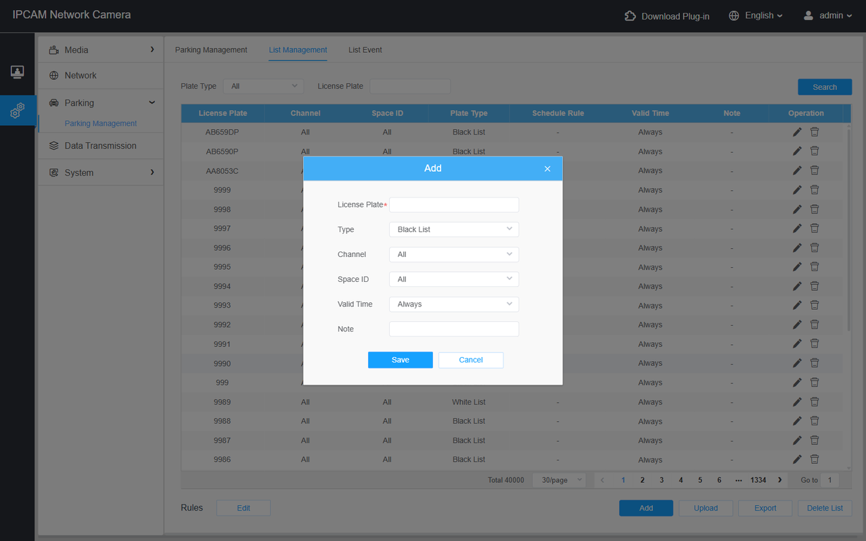
Task: Delete the AB659DP plate entry
Action: 815,132
